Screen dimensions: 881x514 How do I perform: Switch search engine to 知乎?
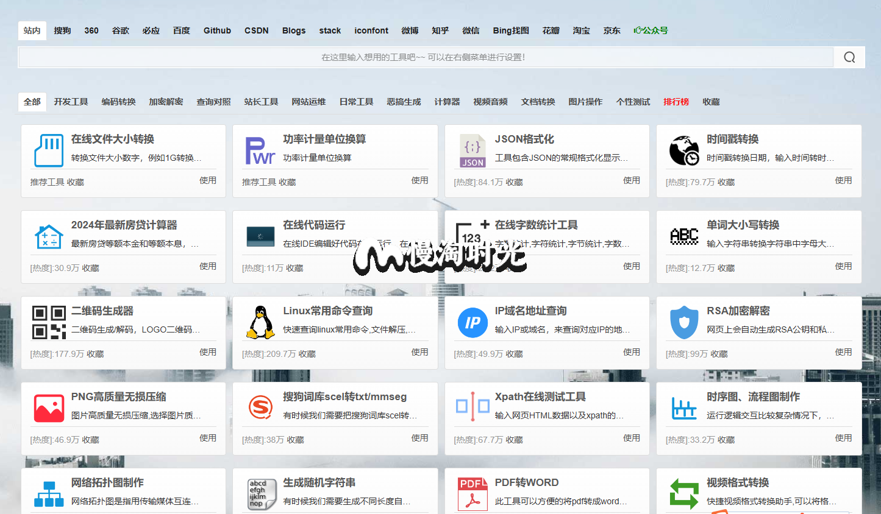point(440,30)
